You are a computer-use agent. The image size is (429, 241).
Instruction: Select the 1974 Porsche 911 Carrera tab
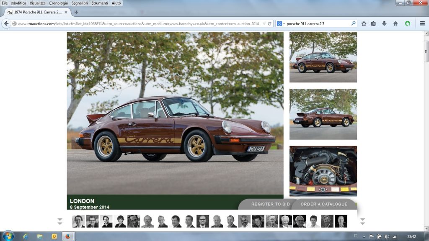click(38, 12)
